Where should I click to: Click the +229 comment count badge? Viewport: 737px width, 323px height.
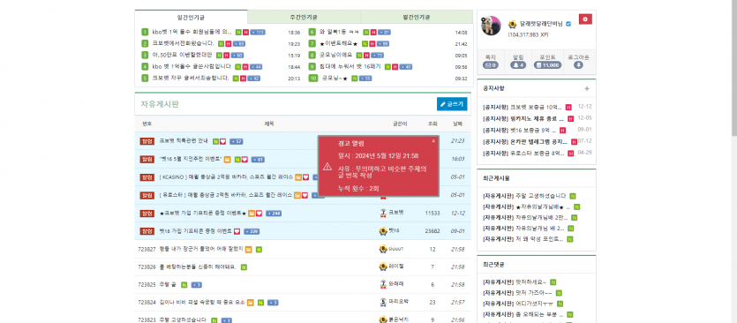coord(252,231)
